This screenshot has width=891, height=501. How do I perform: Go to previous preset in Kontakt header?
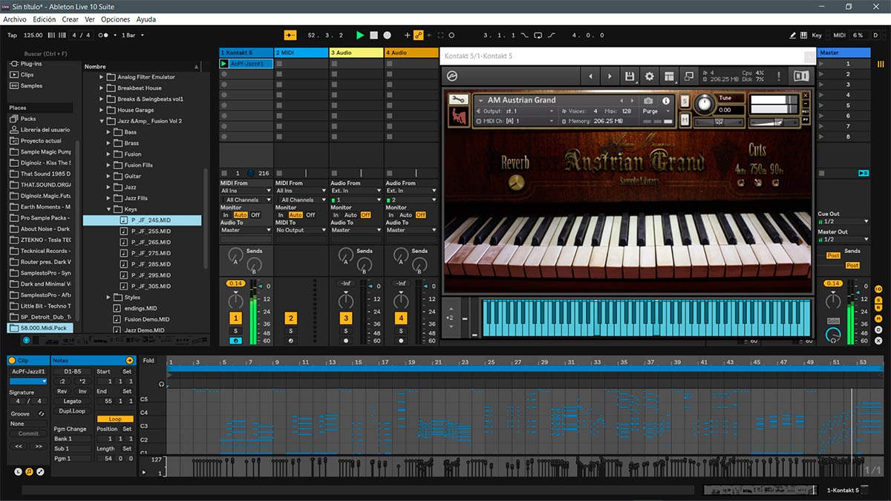pyautogui.click(x=591, y=76)
